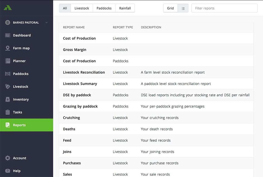Click the Paddocks fence icon
The height and width of the screenshot is (177, 263).
(8, 74)
